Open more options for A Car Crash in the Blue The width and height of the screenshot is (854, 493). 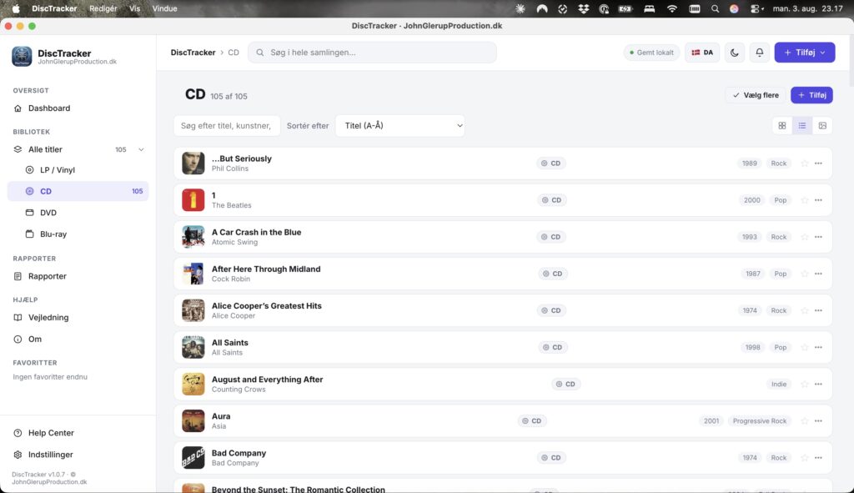click(x=818, y=237)
